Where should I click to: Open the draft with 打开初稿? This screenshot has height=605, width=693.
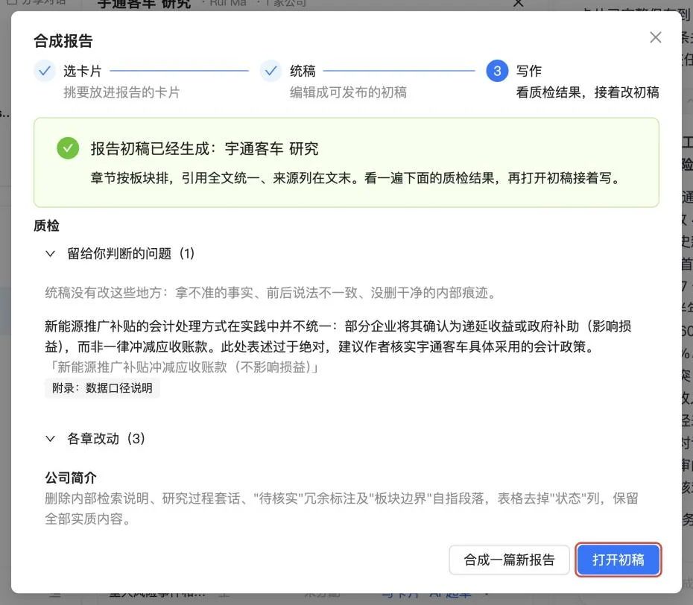coord(618,560)
